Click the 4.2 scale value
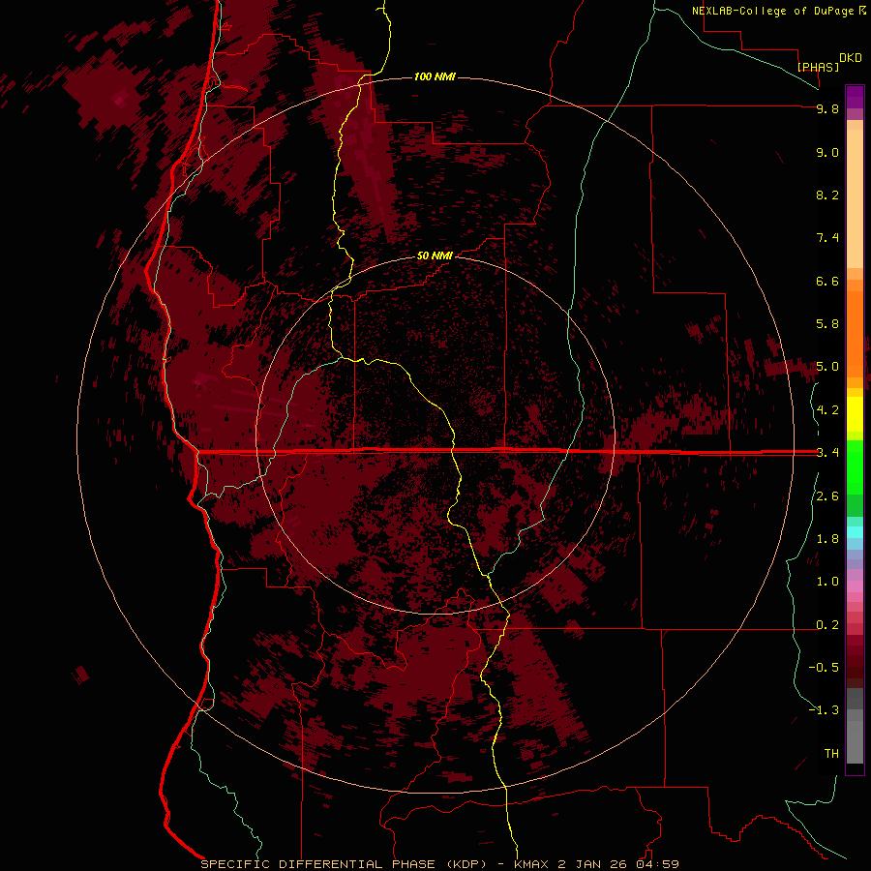The height and width of the screenshot is (871, 871). (827, 410)
